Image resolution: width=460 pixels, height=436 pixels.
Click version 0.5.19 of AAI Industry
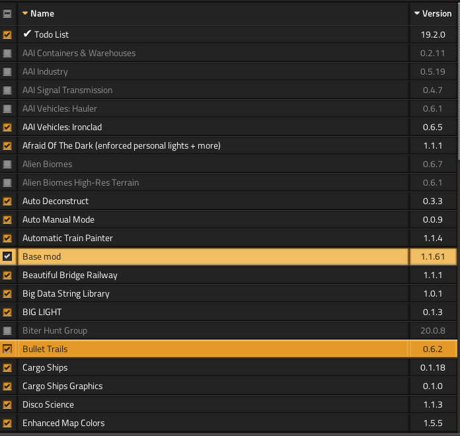[x=433, y=71]
